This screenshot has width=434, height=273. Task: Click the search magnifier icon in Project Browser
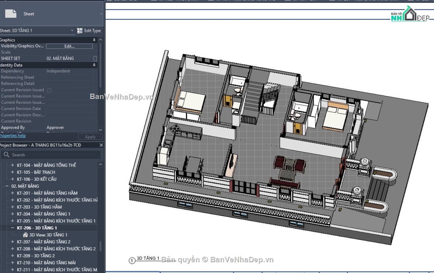7,154
